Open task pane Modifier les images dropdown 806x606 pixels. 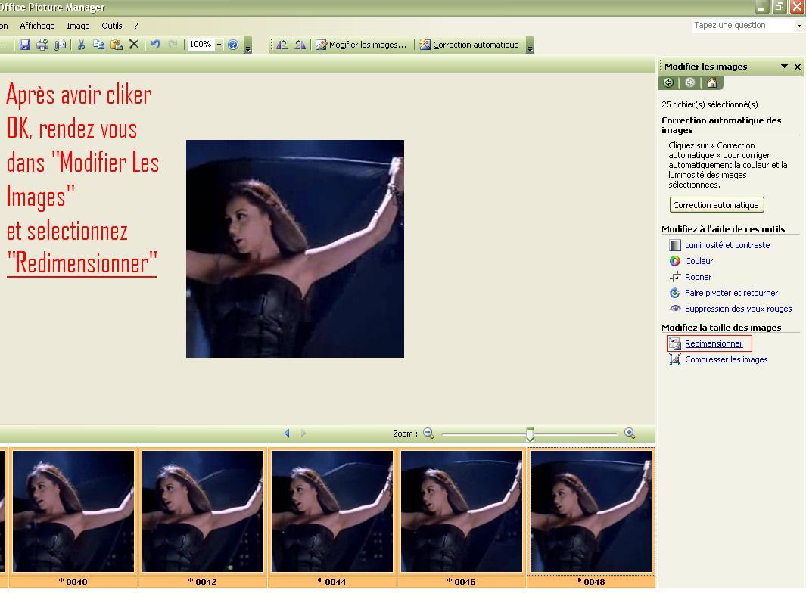784,67
